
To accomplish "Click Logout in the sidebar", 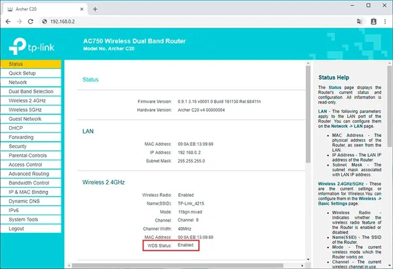I will [31, 229].
